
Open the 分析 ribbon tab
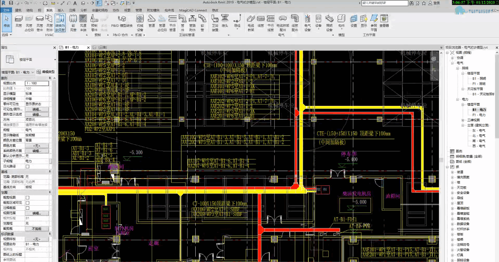coord(84,10)
